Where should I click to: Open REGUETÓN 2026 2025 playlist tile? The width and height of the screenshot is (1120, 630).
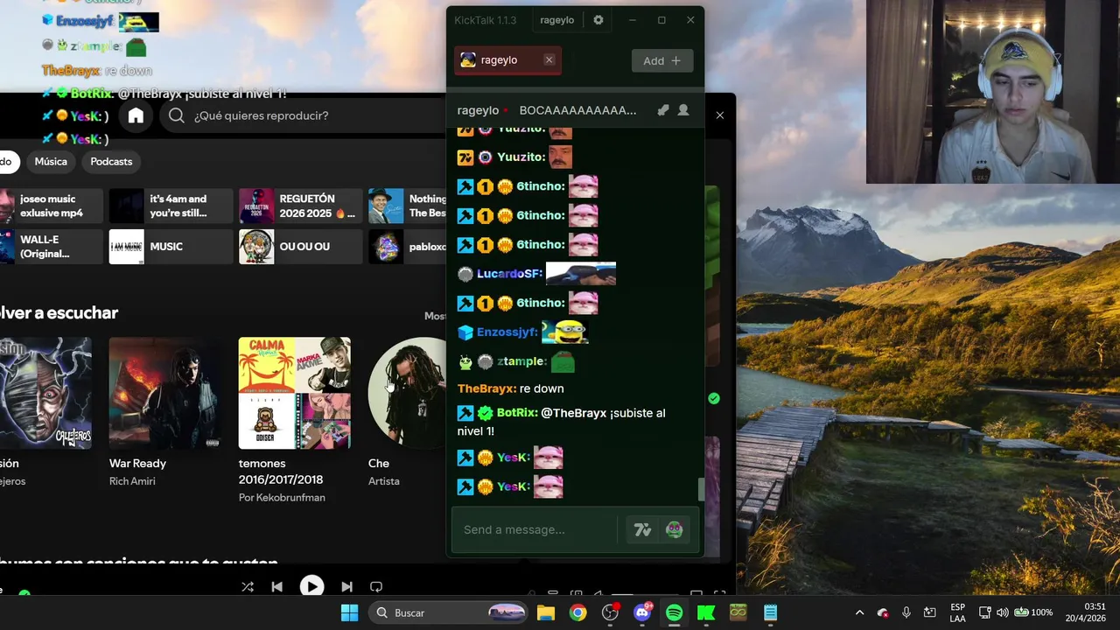tap(300, 206)
